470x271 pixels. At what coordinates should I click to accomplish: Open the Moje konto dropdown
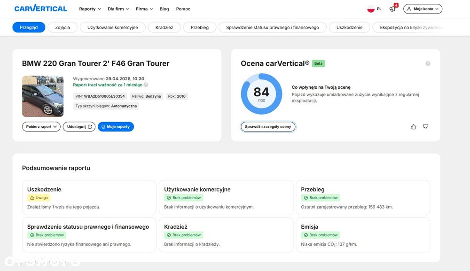423,9
